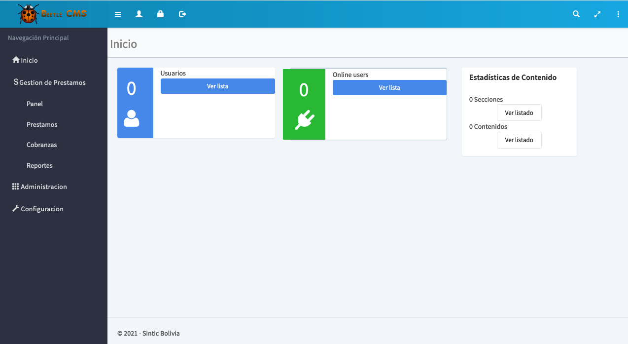Click the white user icon on blue tile

point(131,118)
